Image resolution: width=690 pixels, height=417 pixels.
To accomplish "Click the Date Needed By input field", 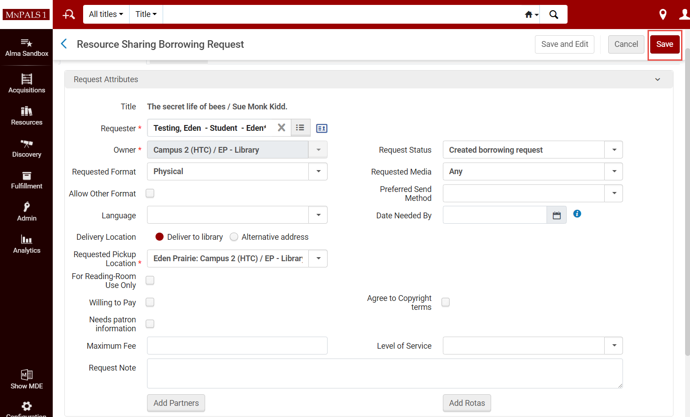I will point(495,215).
